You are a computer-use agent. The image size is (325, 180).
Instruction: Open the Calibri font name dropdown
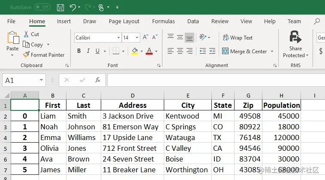118,38
